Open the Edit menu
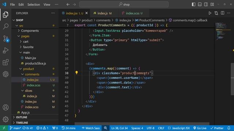The width and height of the screenshot is (234, 131). pos(21,4)
